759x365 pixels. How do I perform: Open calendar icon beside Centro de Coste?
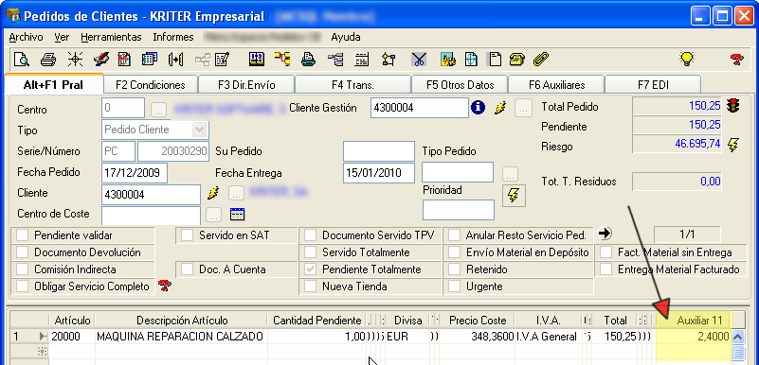tap(237, 214)
